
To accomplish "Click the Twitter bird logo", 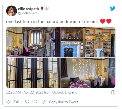I will [113, 8].
